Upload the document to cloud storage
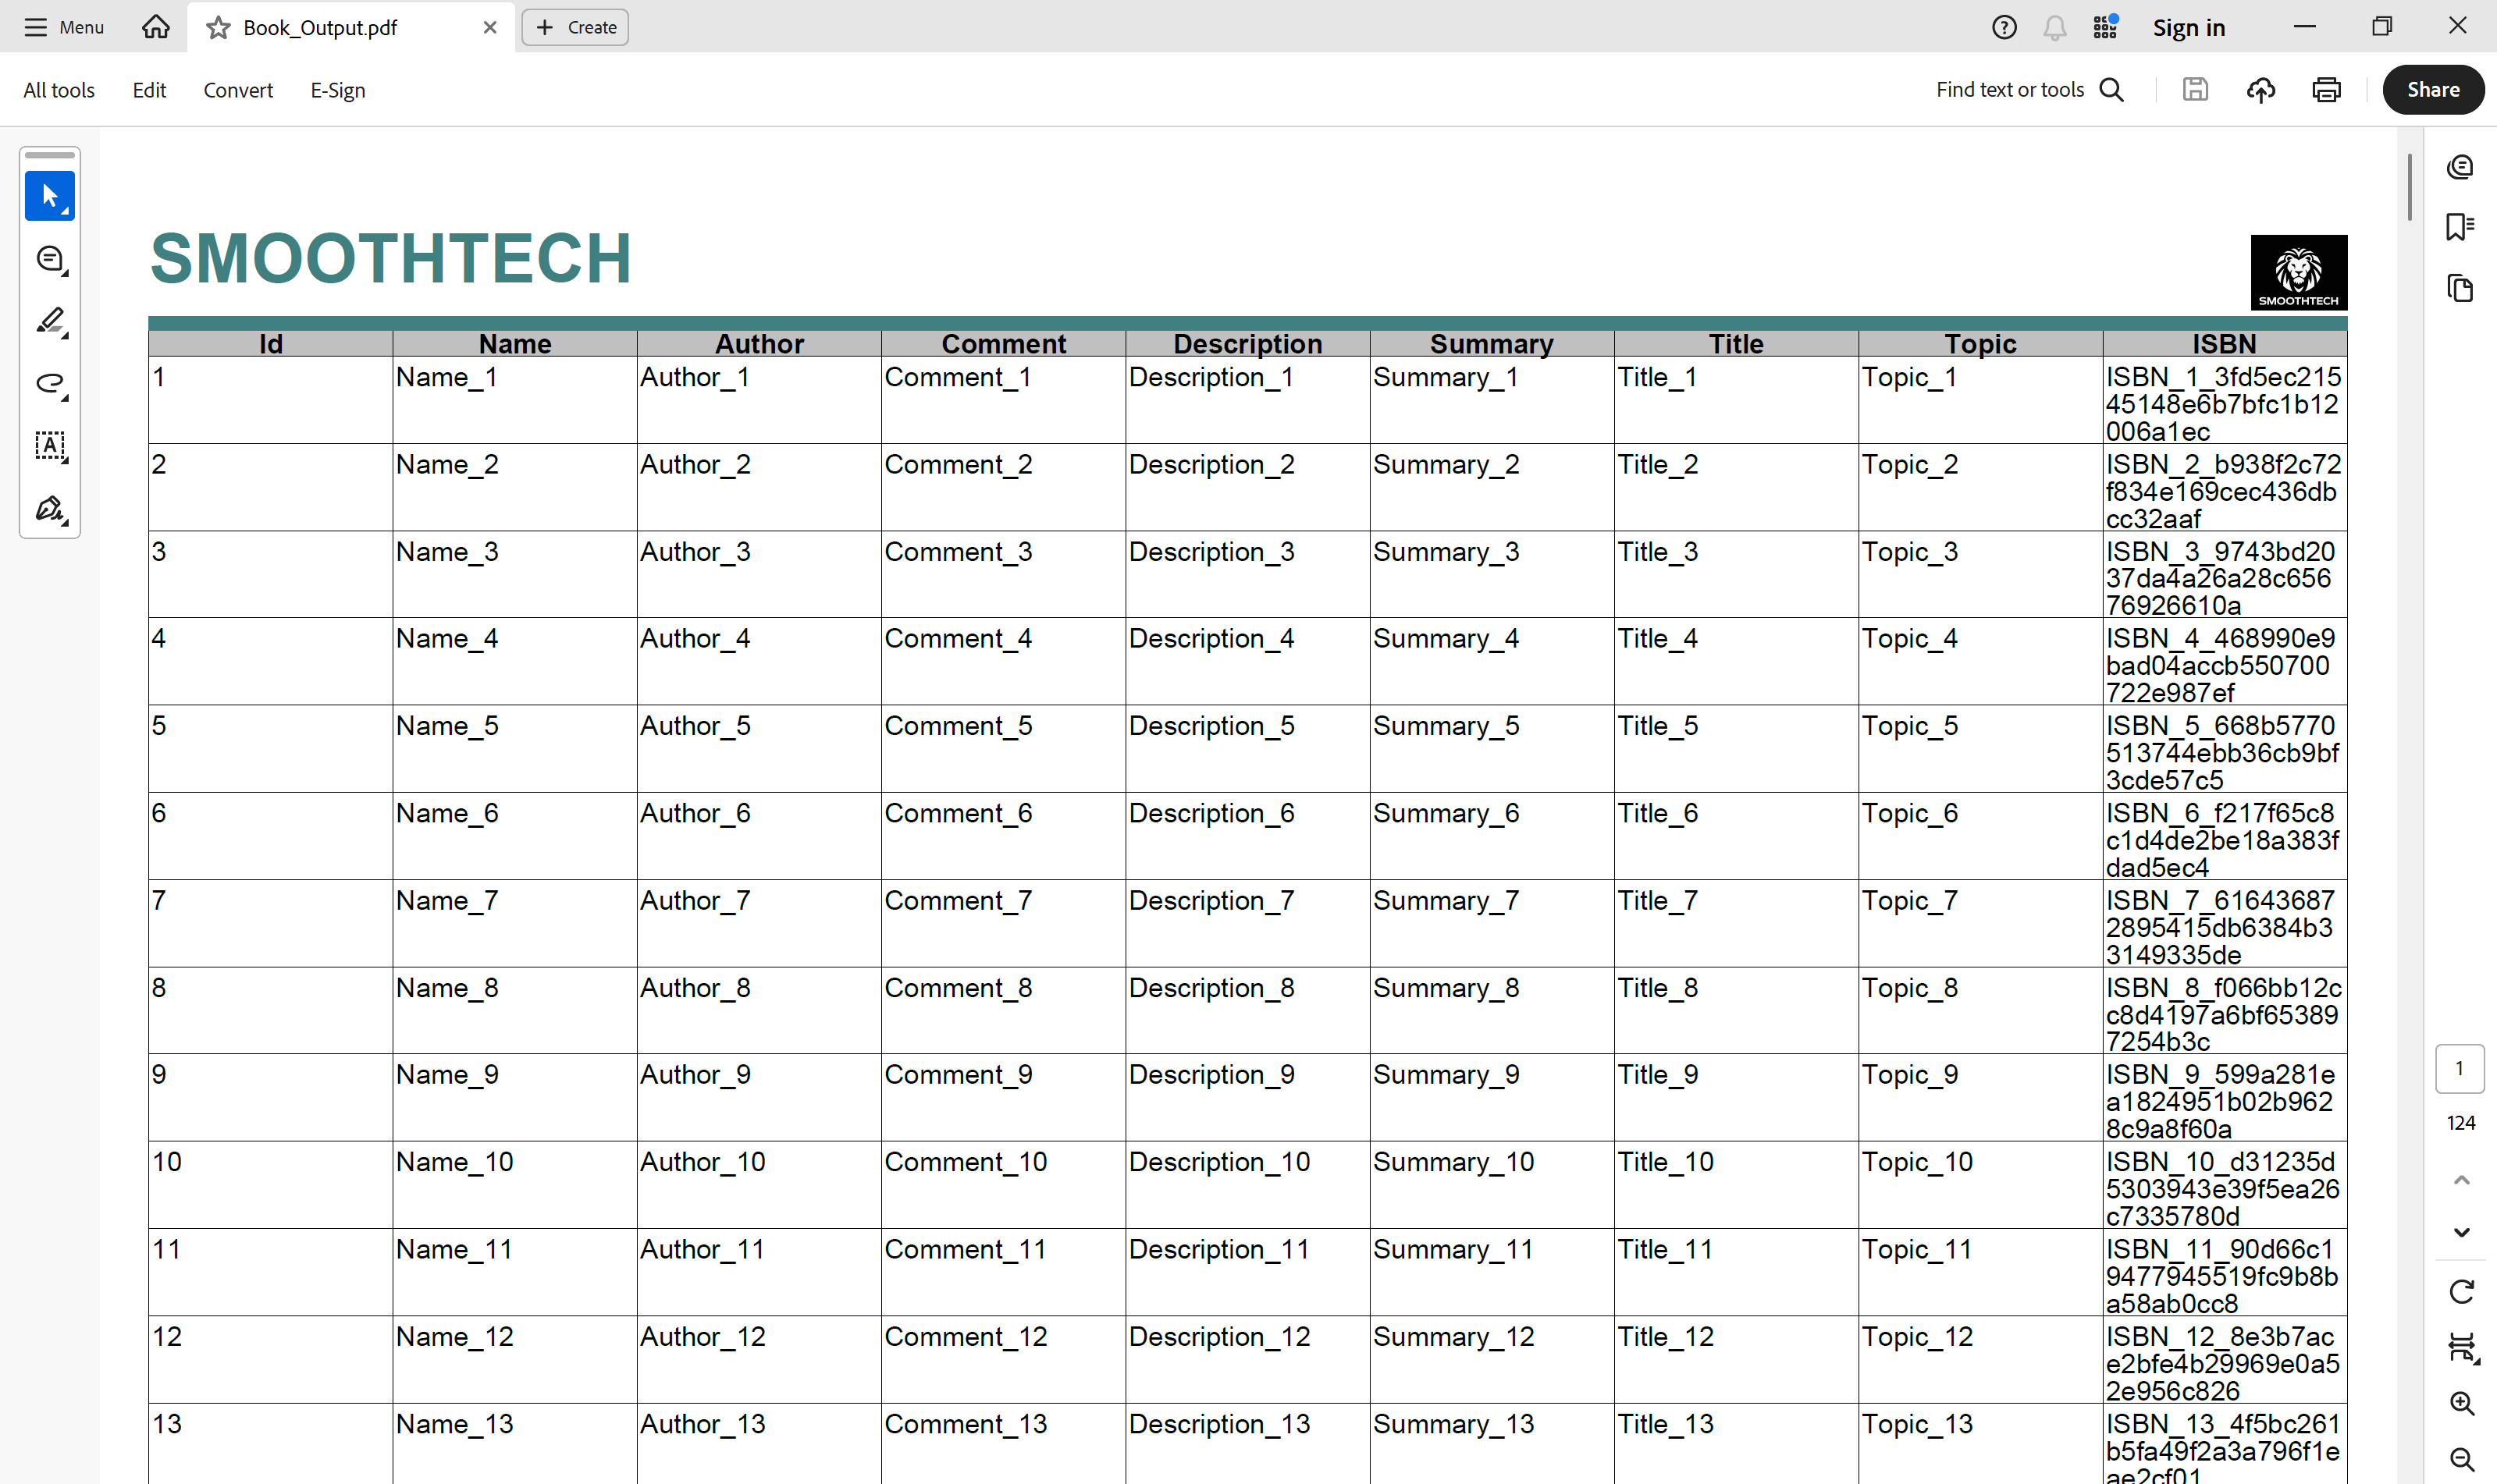Image resolution: width=2497 pixels, height=1484 pixels. 2260,89
